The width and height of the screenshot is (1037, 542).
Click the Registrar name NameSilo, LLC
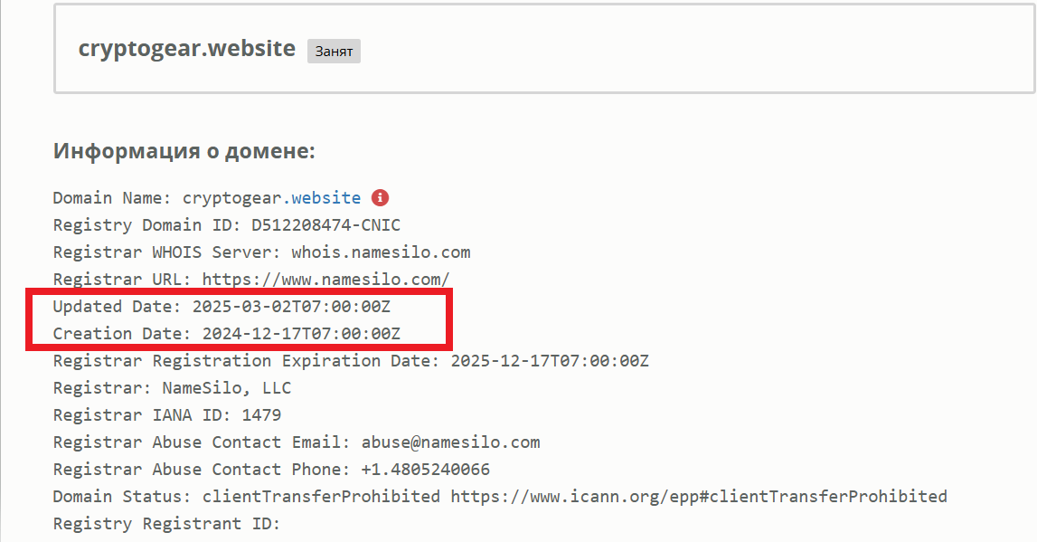tap(227, 388)
